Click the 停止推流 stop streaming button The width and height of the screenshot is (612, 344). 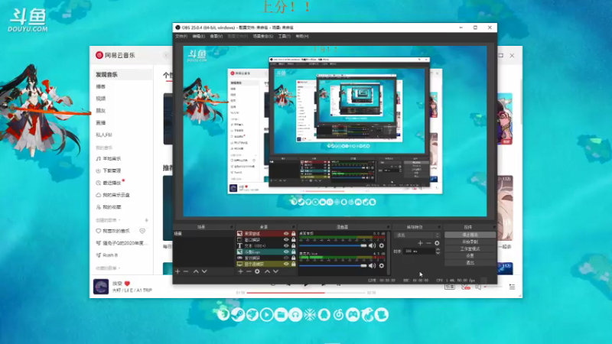470,235
